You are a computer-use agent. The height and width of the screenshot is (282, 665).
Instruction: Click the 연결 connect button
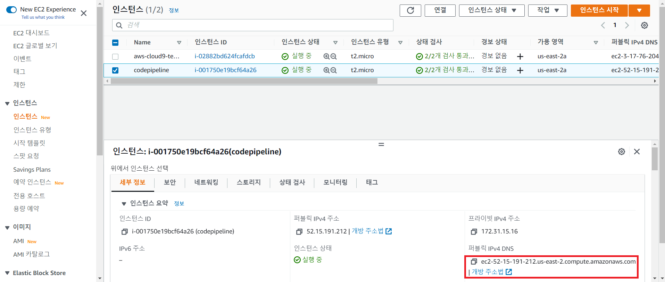(440, 10)
